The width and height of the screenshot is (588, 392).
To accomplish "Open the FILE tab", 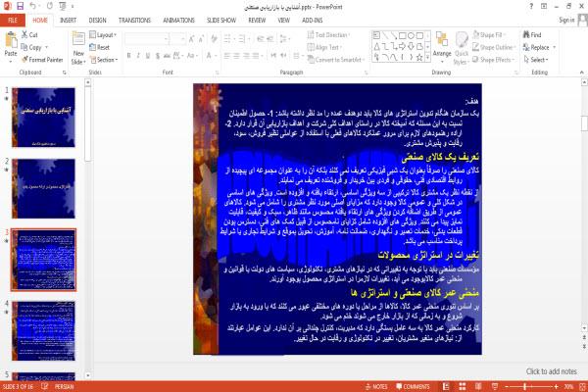I will point(13,21).
